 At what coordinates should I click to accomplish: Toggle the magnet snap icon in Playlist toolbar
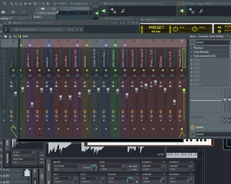[x=4, y=3]
